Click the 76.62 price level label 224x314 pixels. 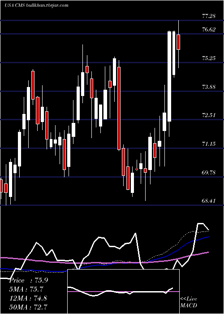pos(209,30)
